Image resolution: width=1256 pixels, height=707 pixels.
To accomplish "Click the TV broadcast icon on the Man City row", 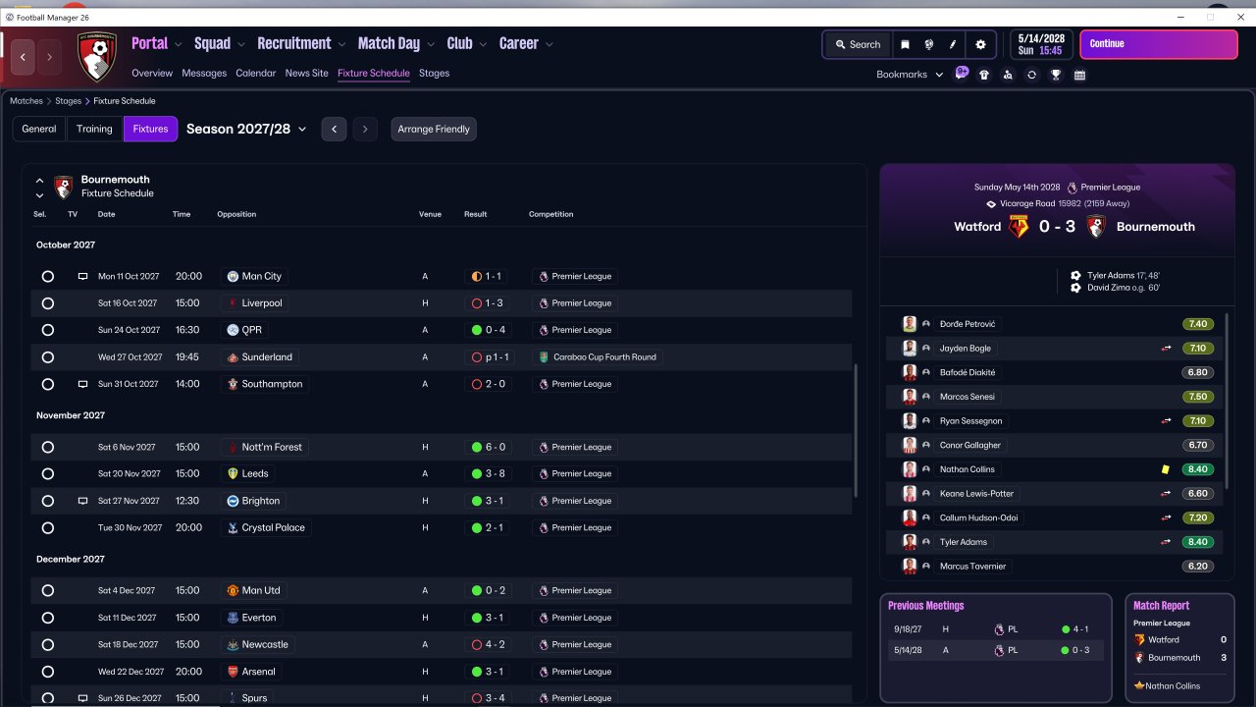I will point(83,277).
